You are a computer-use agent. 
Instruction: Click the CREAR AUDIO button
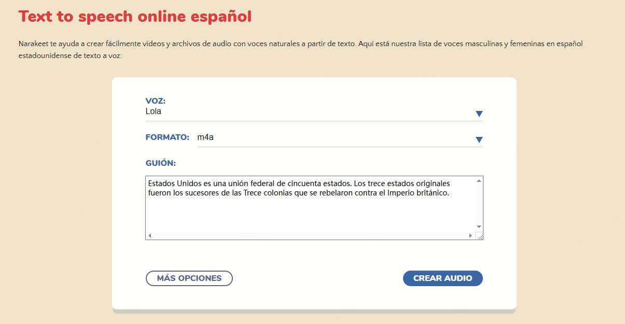[443, 278]
